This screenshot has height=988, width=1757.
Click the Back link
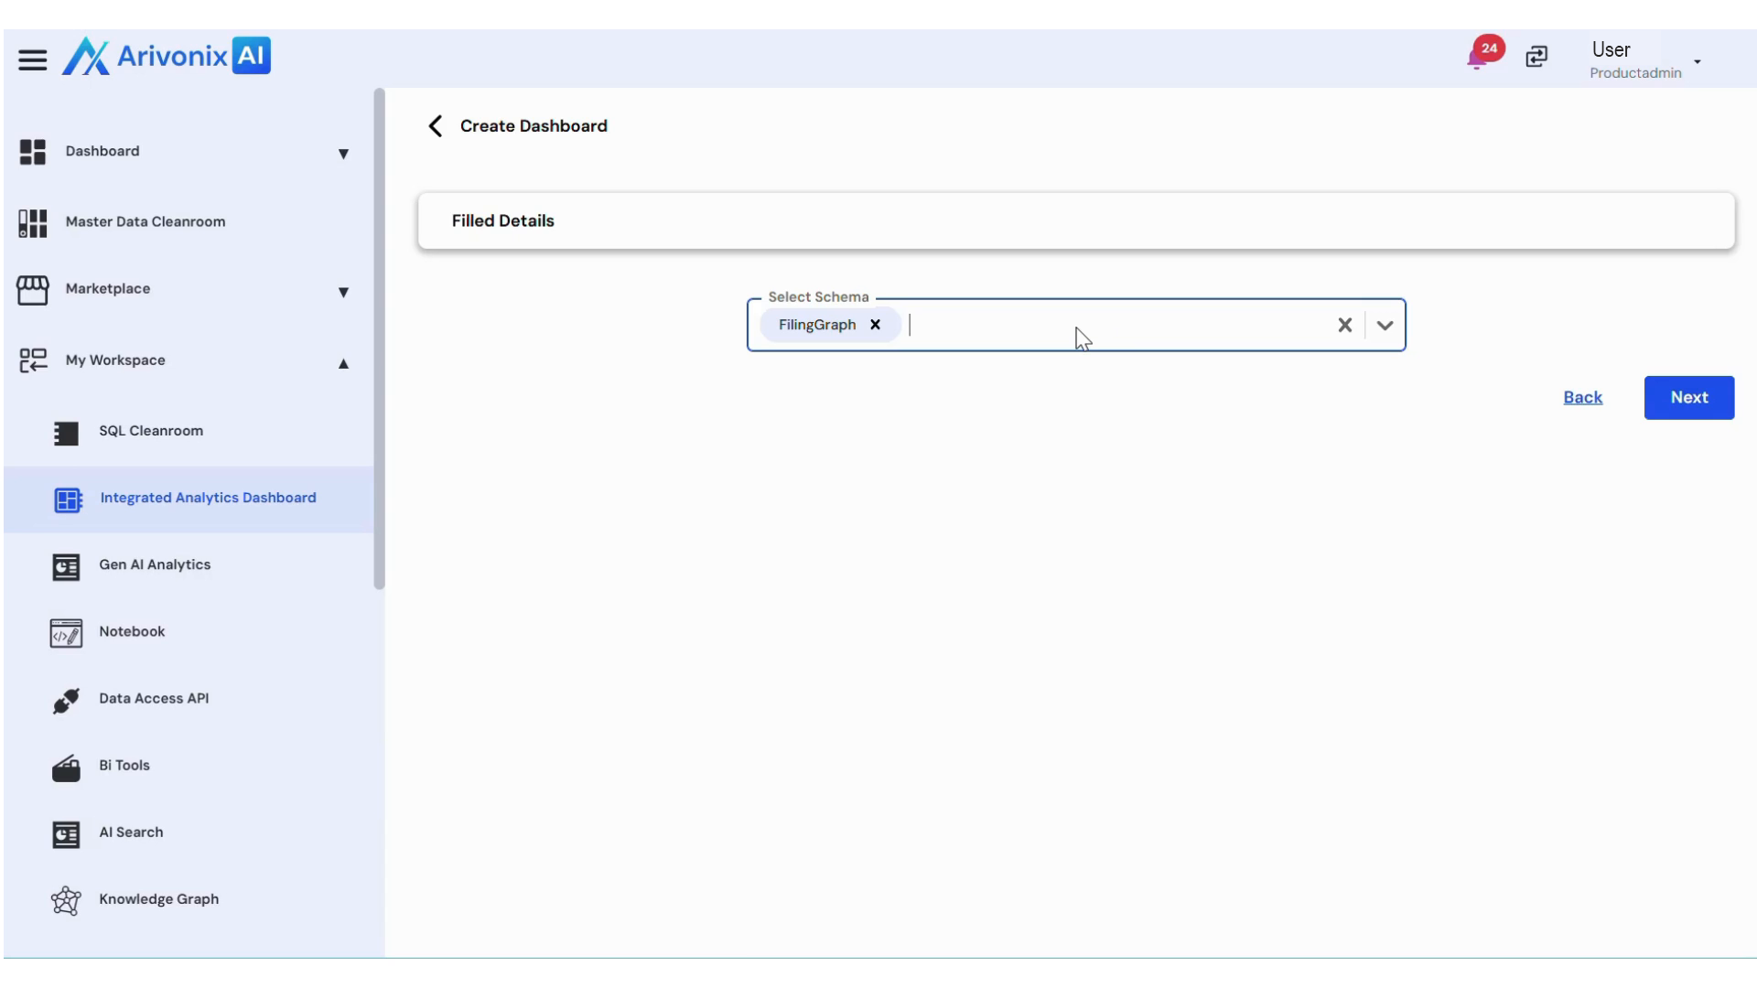pyautogui.click(x=1582, y=398)
